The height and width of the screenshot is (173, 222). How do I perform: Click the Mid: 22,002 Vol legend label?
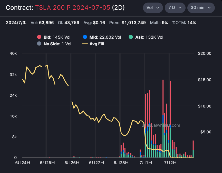(x=105, y=37)
